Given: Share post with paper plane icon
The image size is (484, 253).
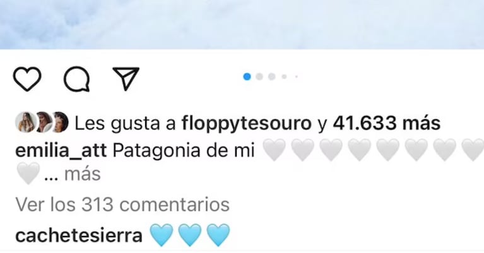Looking at the screenshot, I should [x=126, y=79].
